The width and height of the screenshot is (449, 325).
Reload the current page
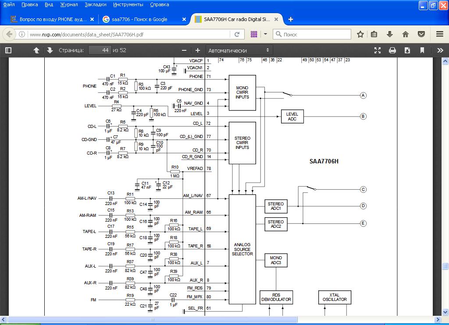pyautogui.click(x=237, y=34)
